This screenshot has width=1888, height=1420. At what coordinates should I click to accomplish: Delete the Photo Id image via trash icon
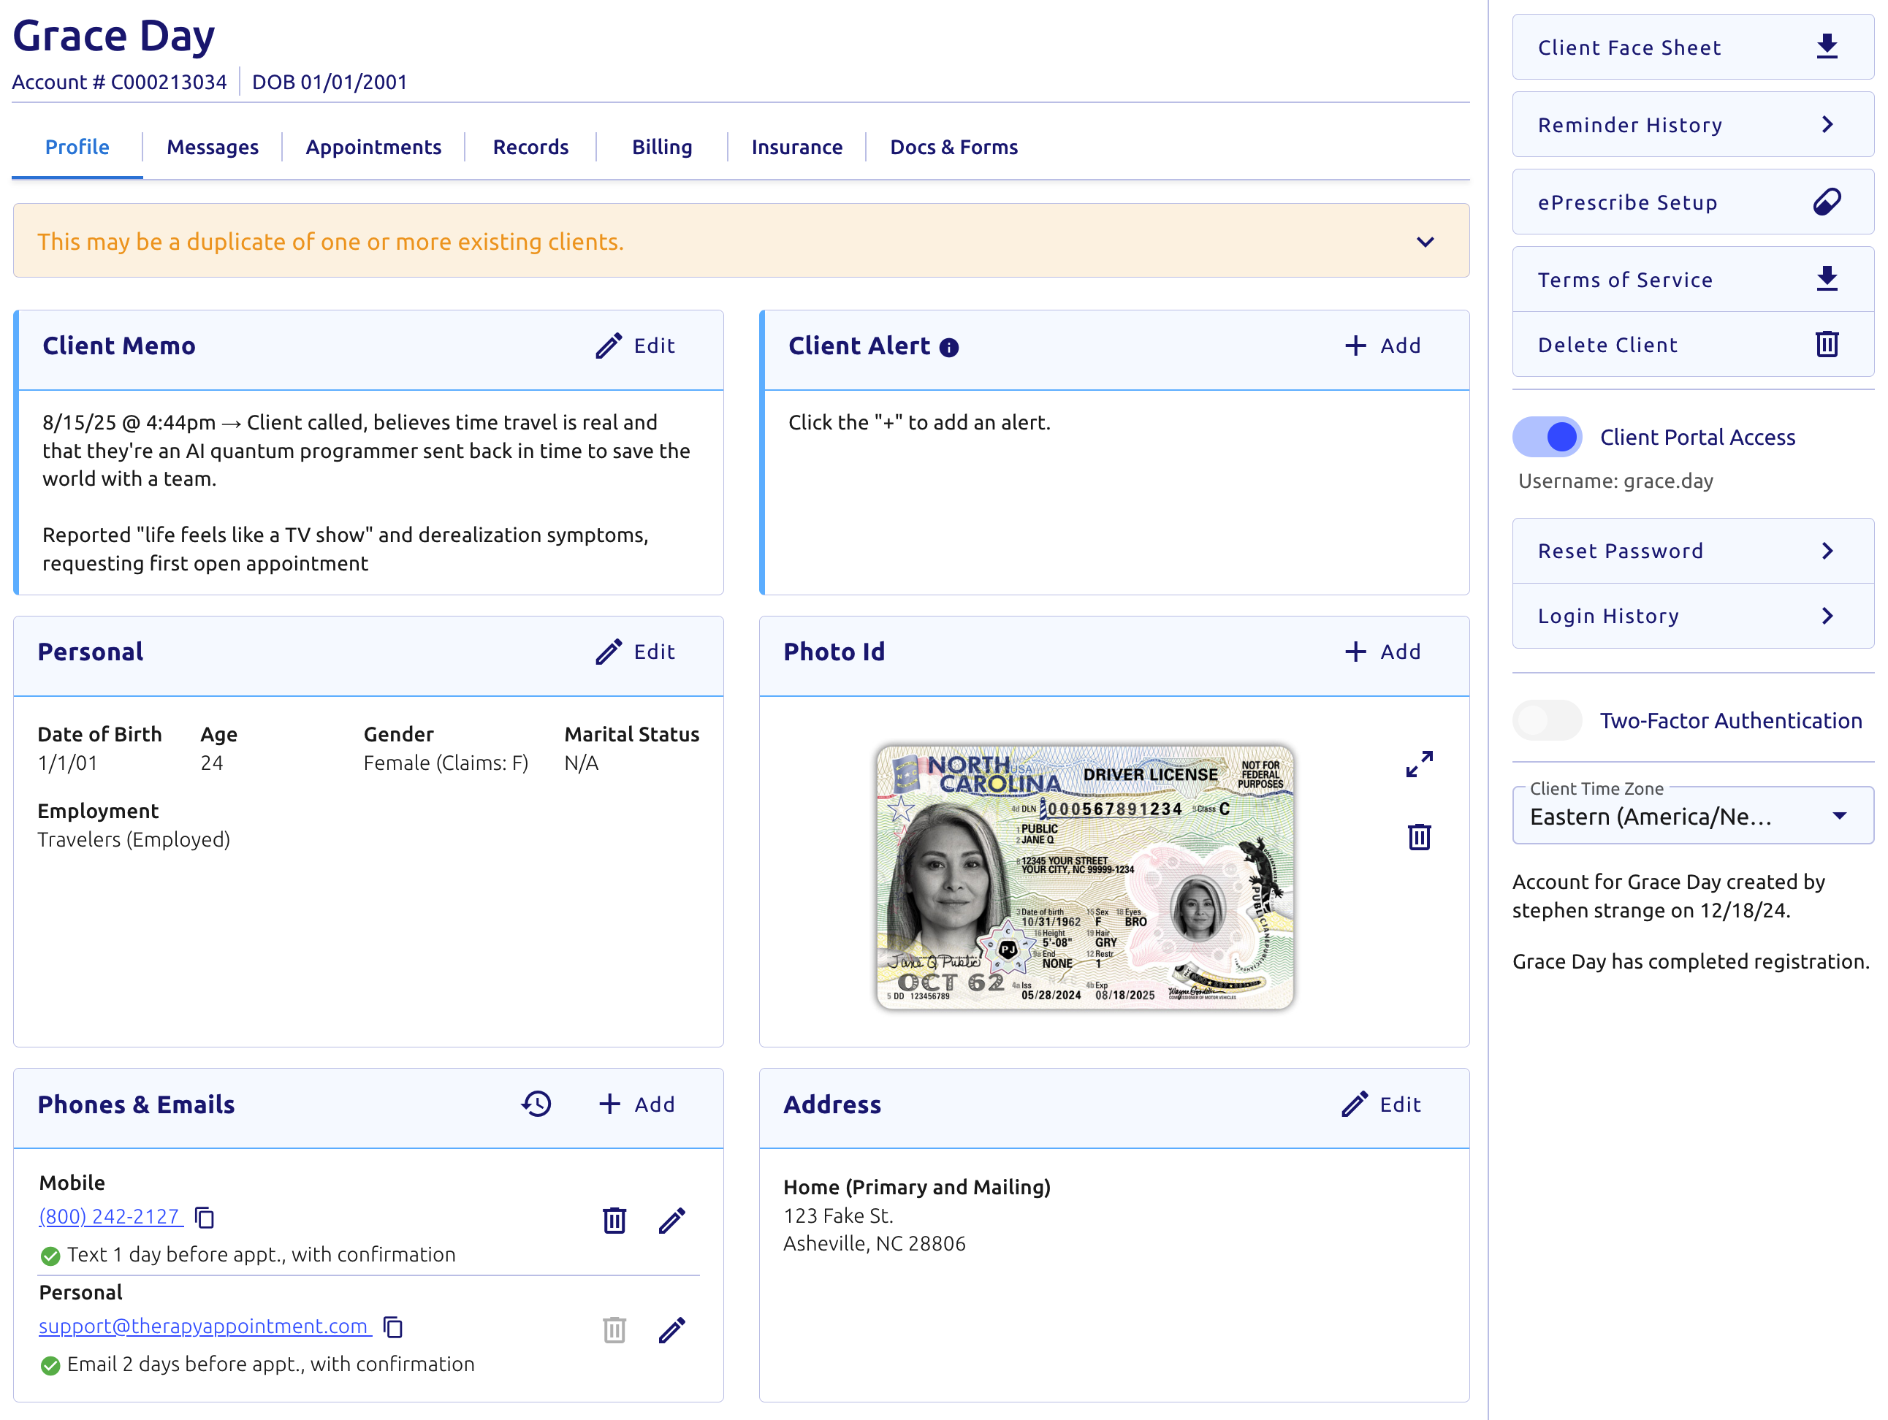pyautogui.click(x=1420, y=836)
